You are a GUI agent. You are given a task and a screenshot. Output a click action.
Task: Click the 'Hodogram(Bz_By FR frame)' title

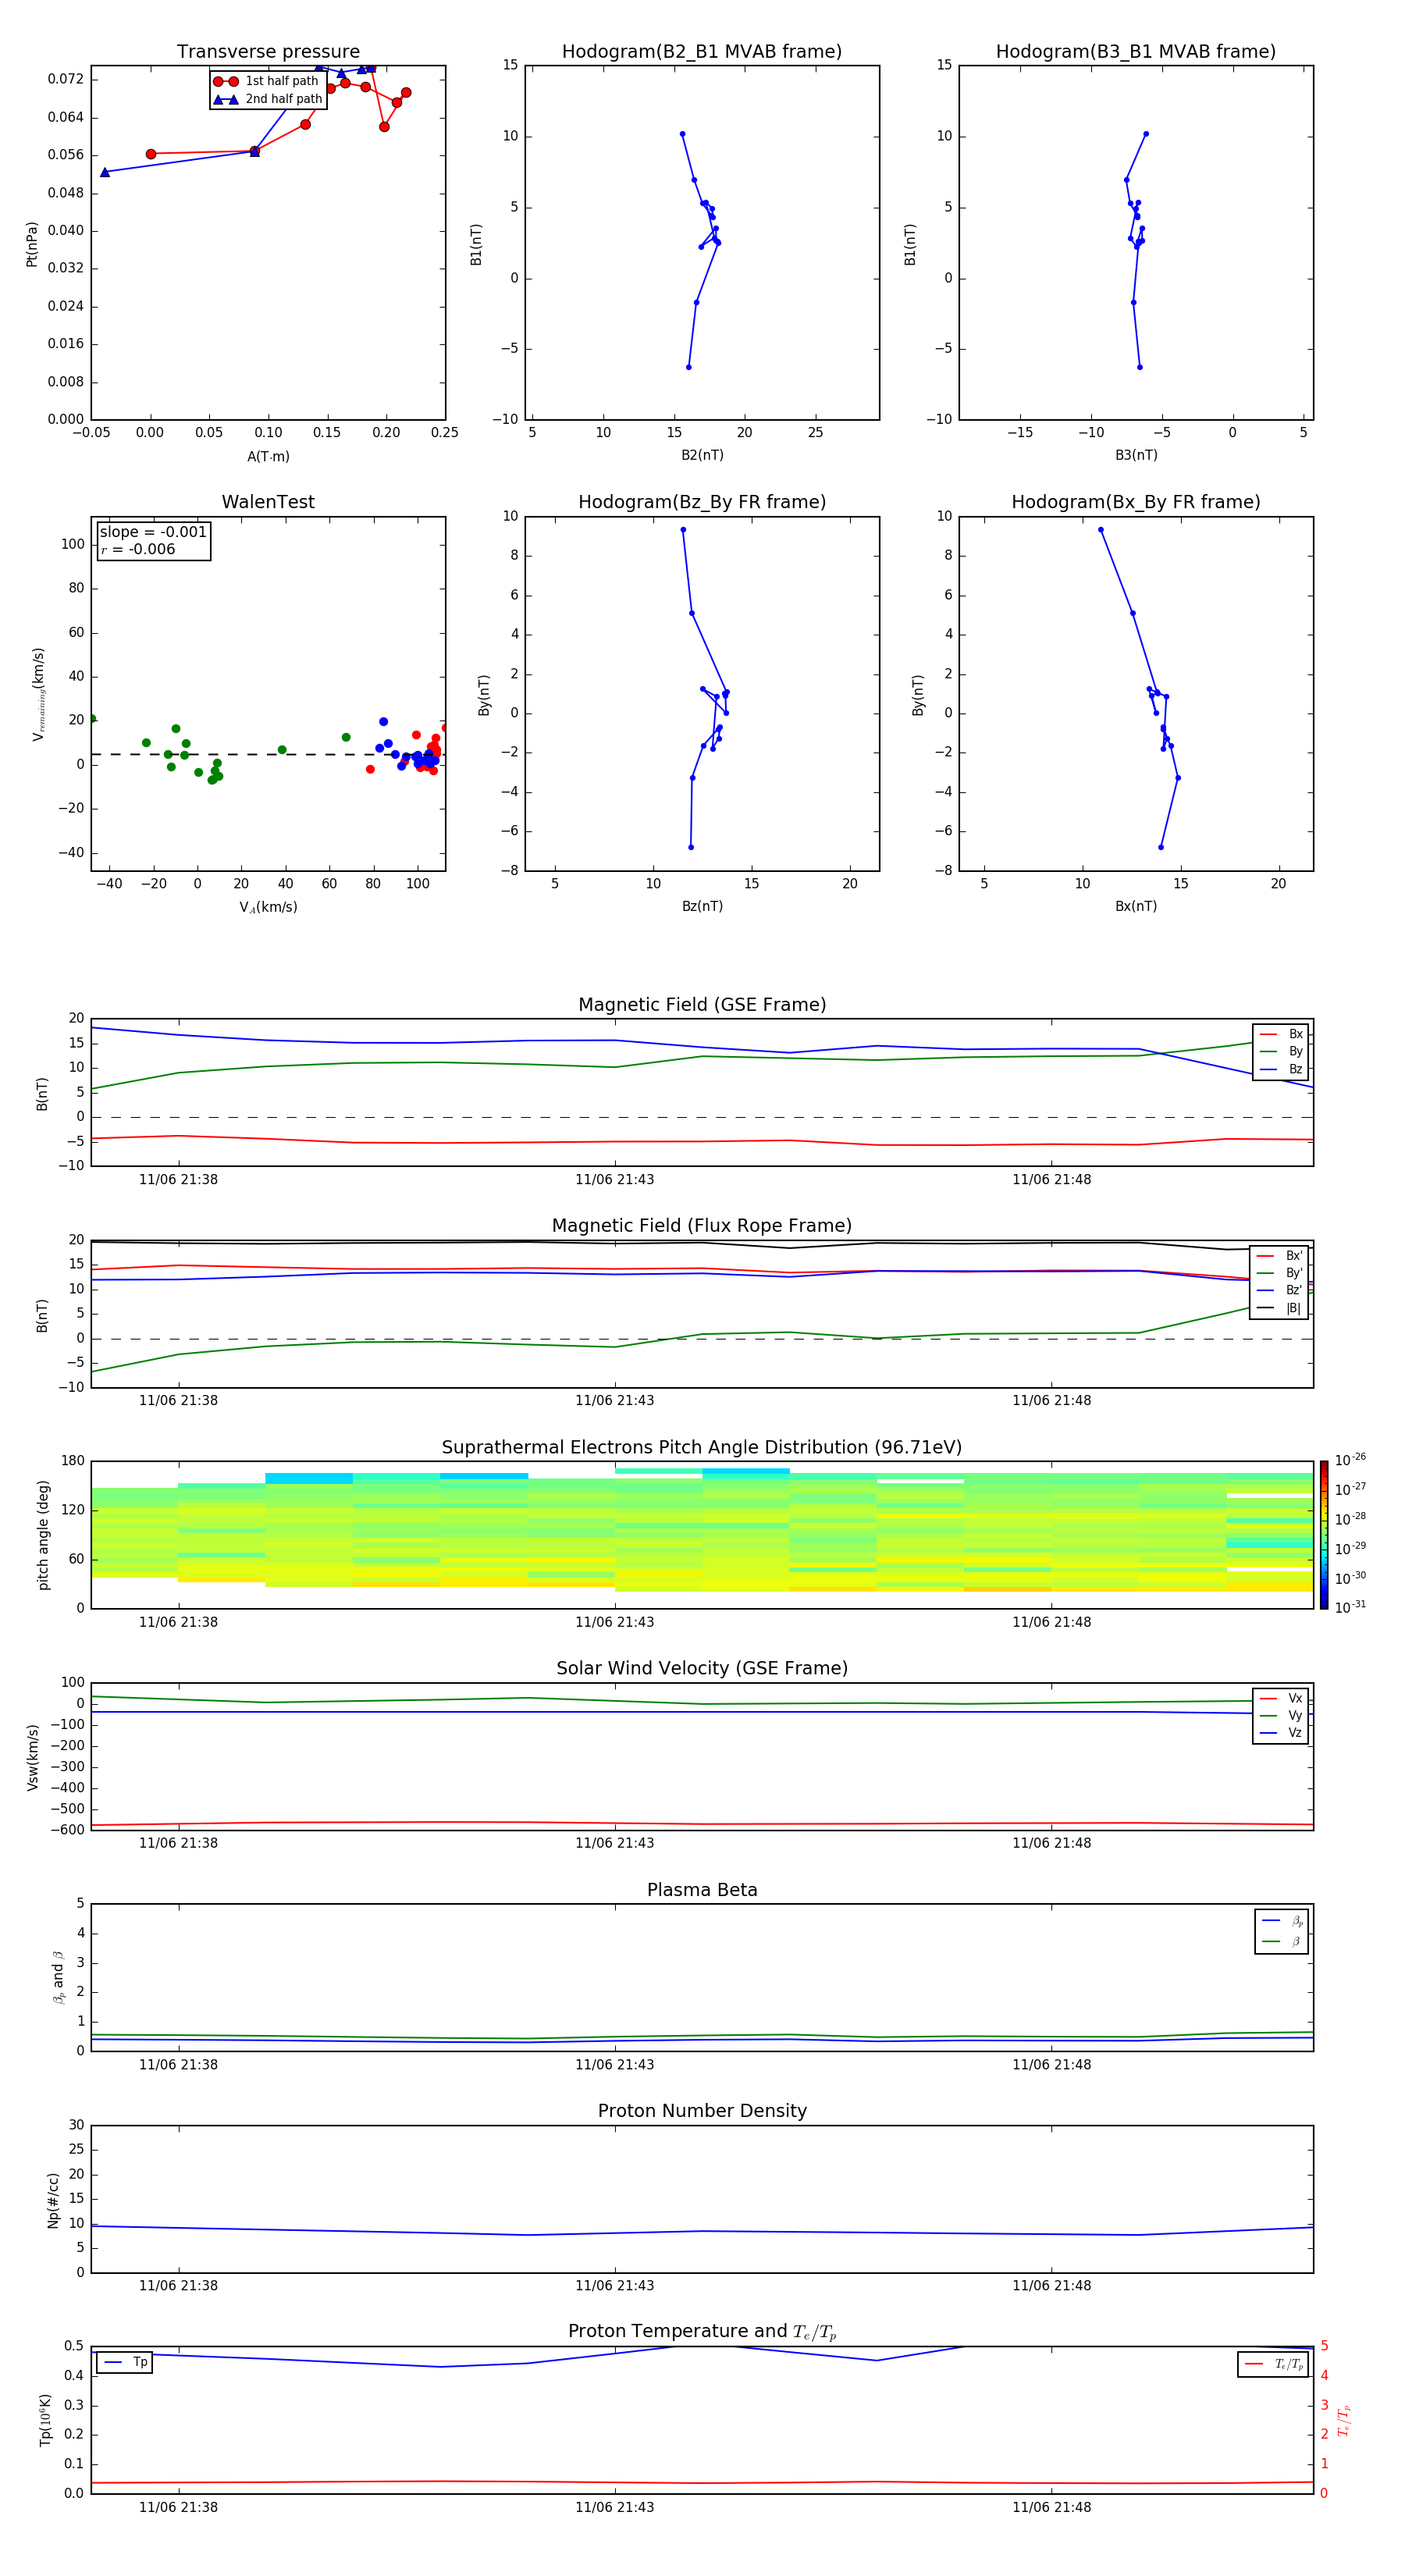click(702, 502)
